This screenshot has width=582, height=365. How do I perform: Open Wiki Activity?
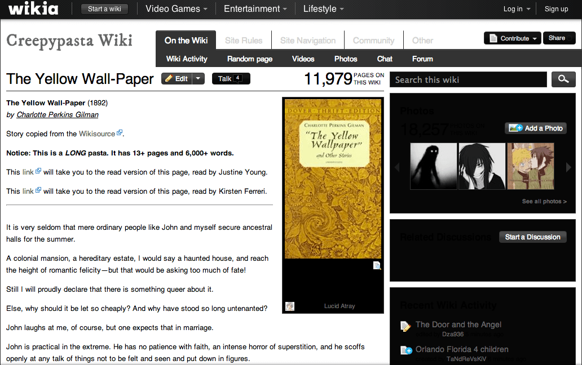pyautogui.click(x=187, y=59)
